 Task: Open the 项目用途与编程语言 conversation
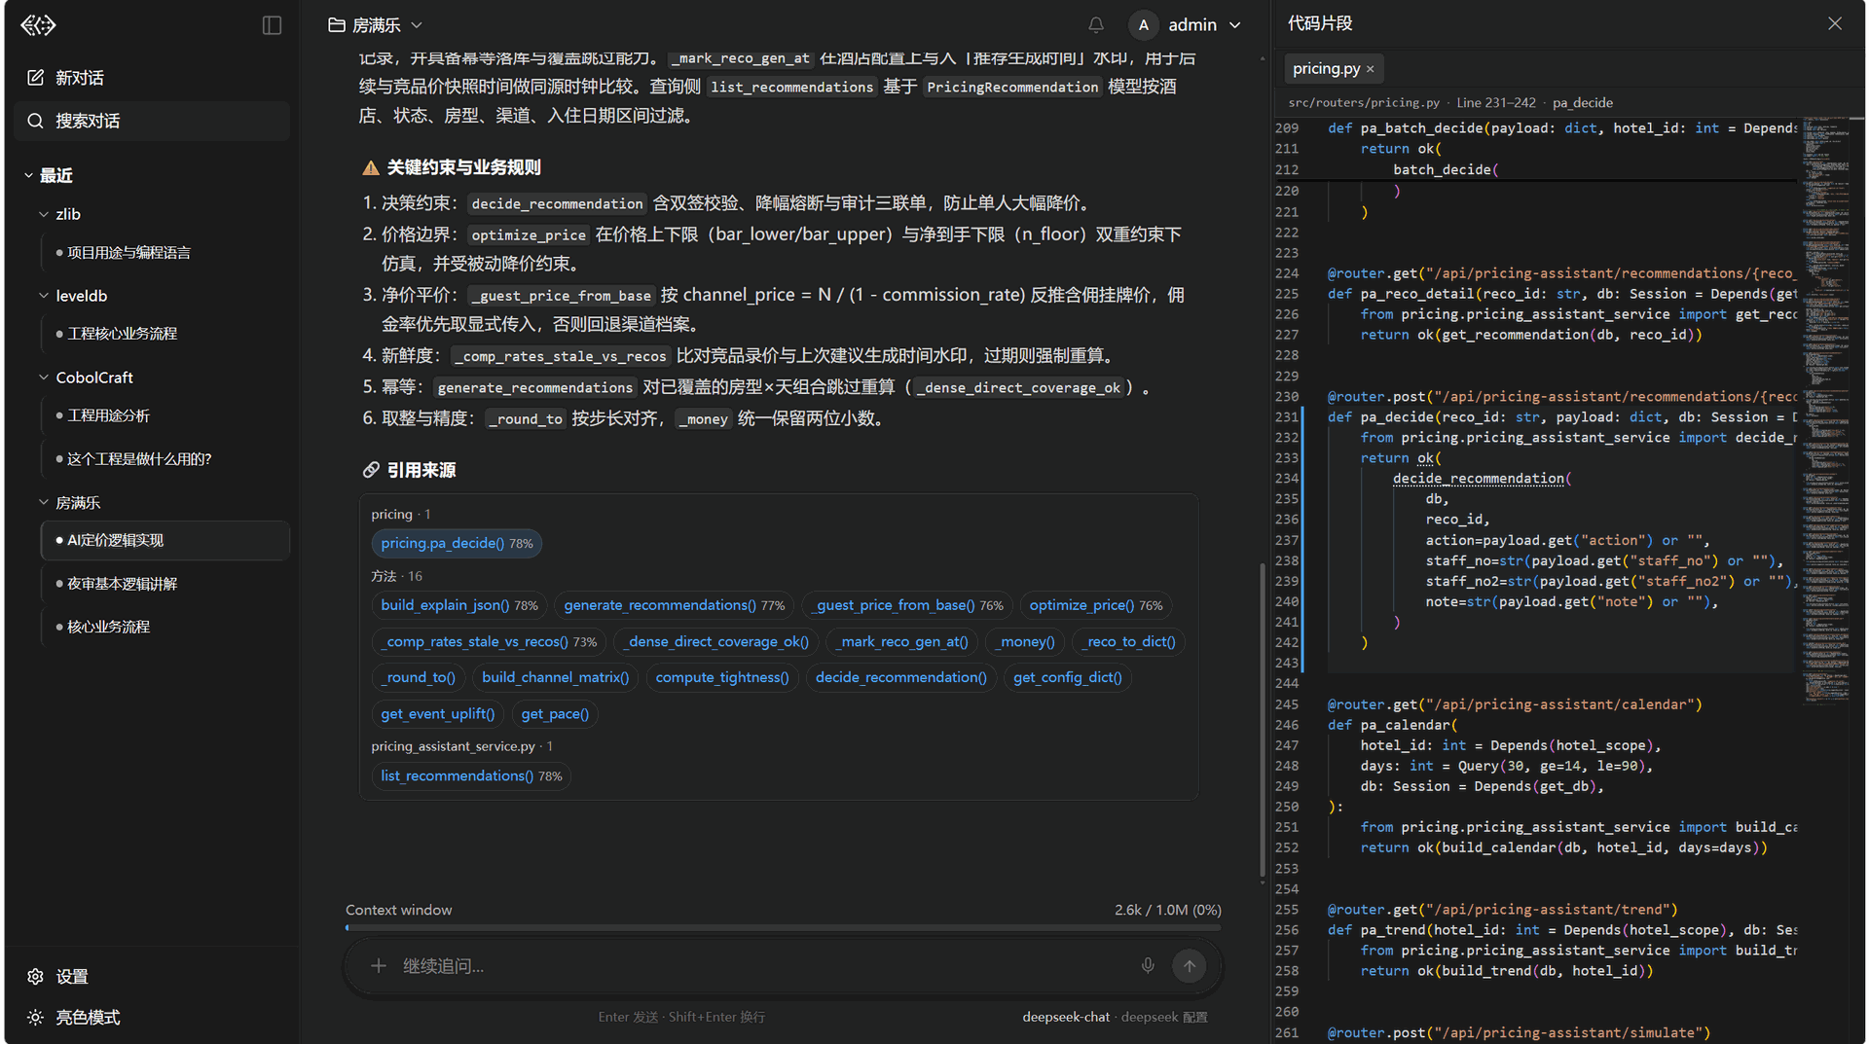(165, 253)
